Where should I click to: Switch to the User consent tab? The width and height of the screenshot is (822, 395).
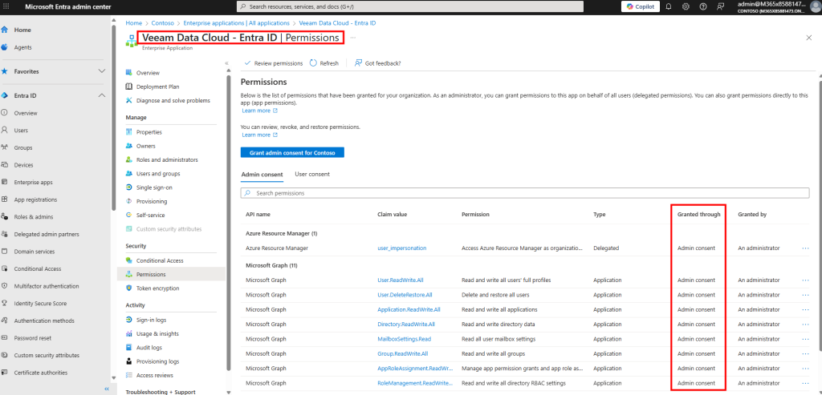coord(312,174)
